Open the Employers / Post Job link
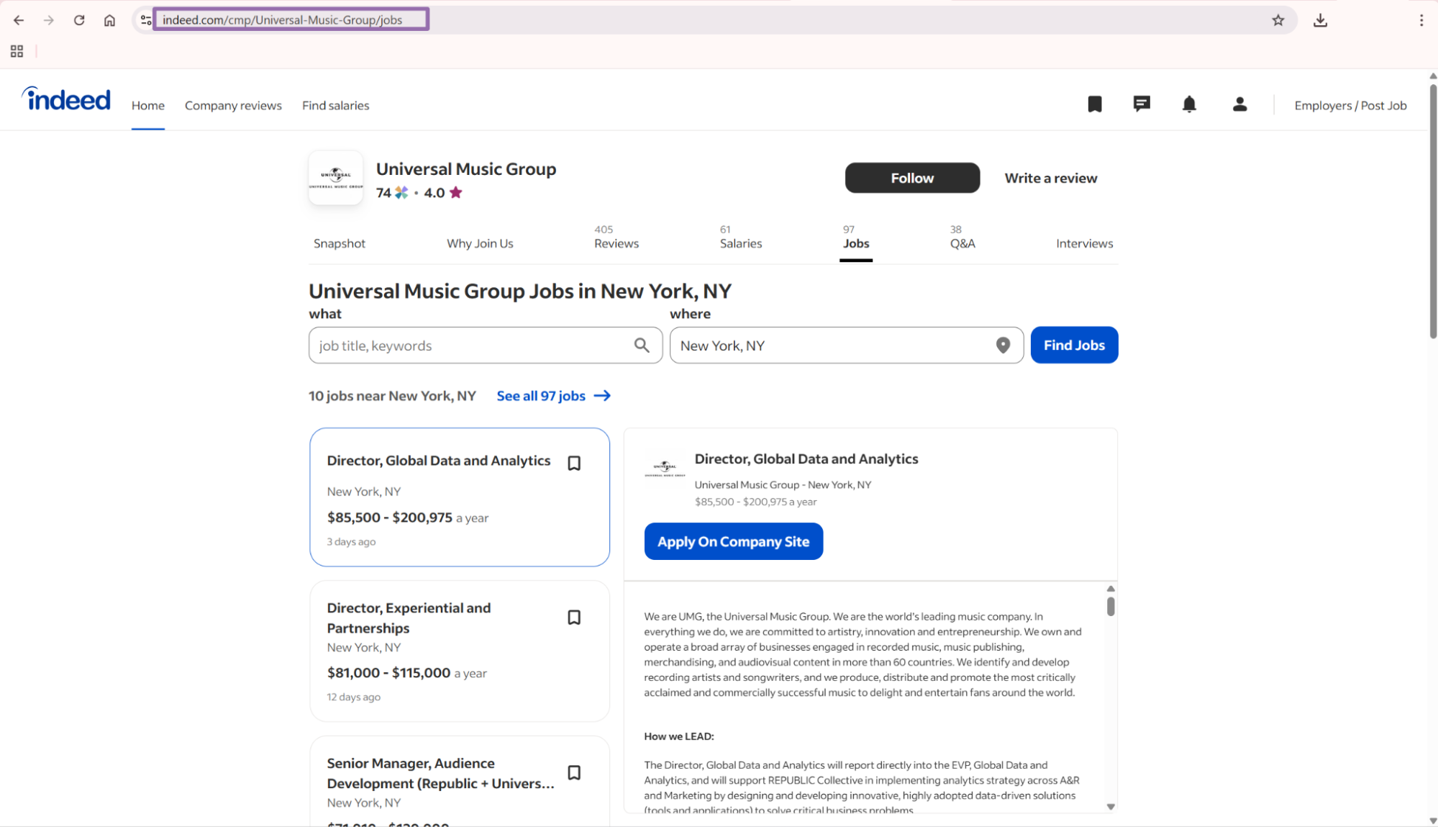 1350,105
